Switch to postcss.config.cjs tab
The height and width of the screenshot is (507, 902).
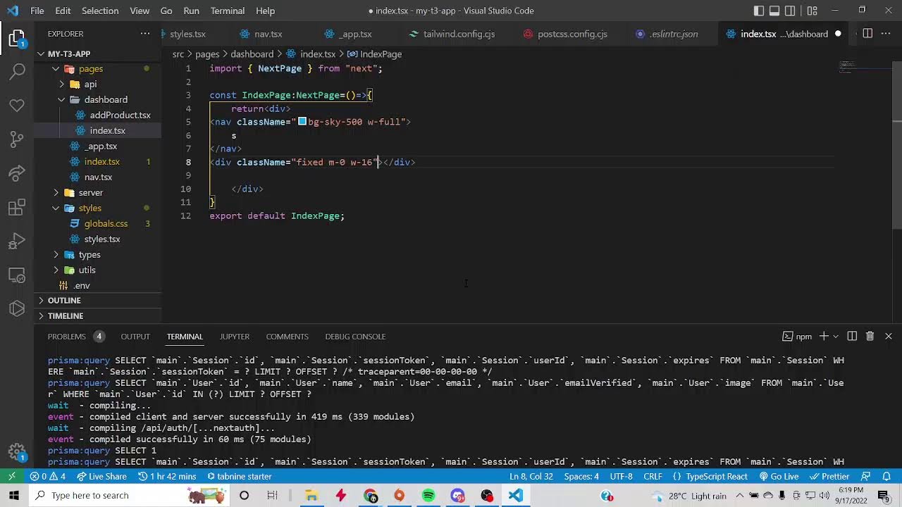click(572, 34)
